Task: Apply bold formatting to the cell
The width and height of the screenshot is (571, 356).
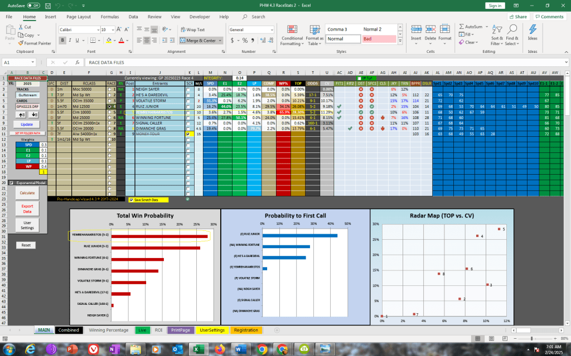Action: point(62,40)
